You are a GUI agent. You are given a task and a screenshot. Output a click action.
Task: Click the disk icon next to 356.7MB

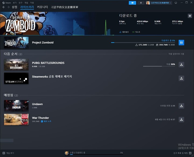tap(157, 45)
